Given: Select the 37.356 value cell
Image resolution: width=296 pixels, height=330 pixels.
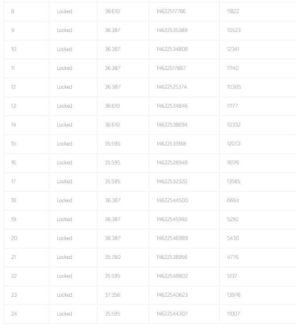Looking at the screenshot, I should (x=112, y=295).
